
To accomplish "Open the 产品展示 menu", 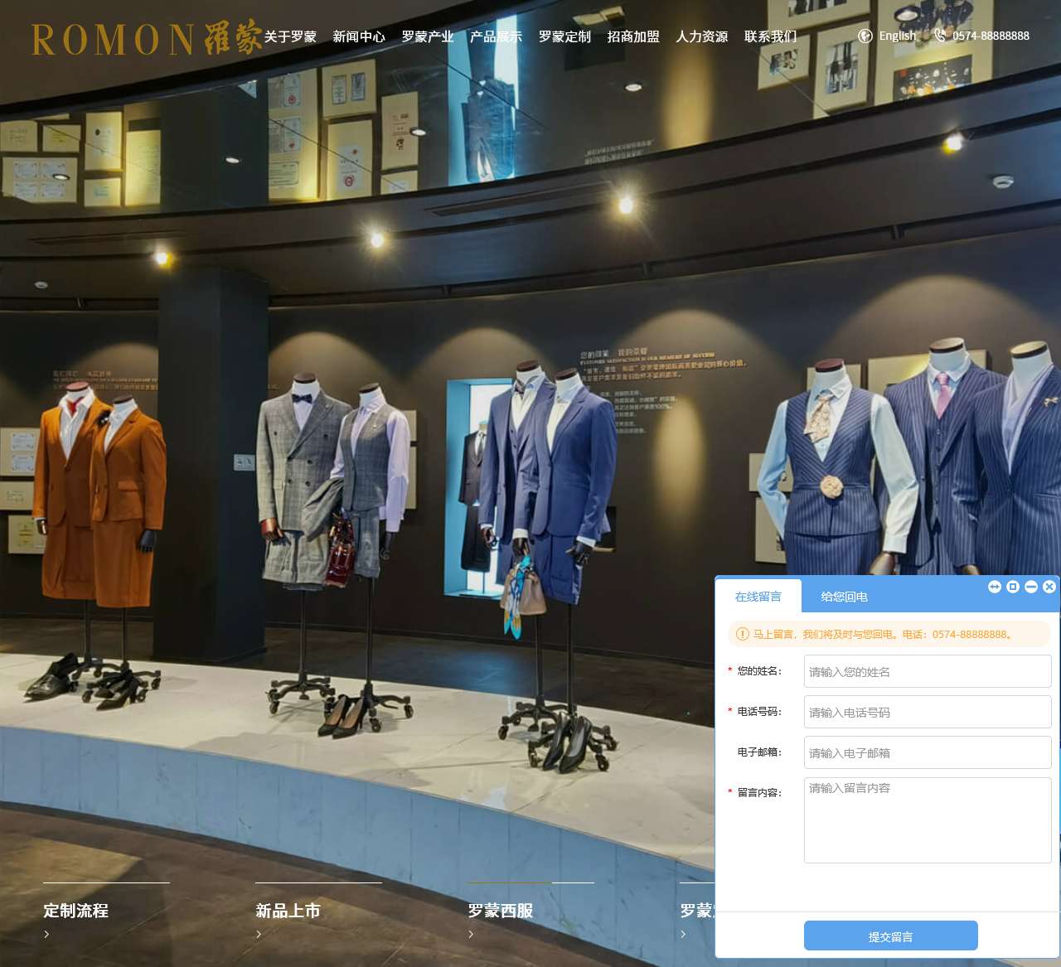I will [x=497, y=36].
